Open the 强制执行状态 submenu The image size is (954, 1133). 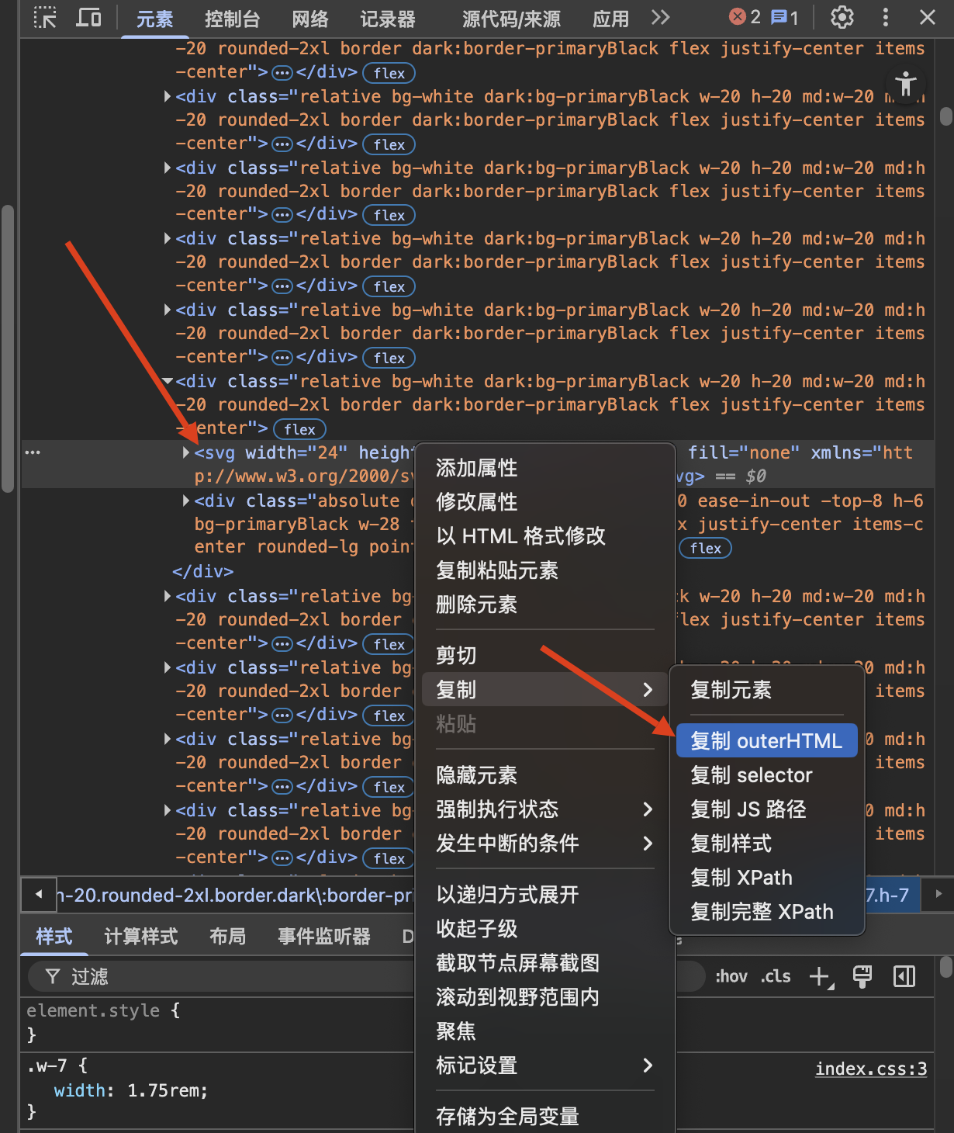click(x=499, y=809)
